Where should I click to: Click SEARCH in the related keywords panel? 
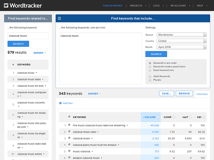[x=18, y=44]
